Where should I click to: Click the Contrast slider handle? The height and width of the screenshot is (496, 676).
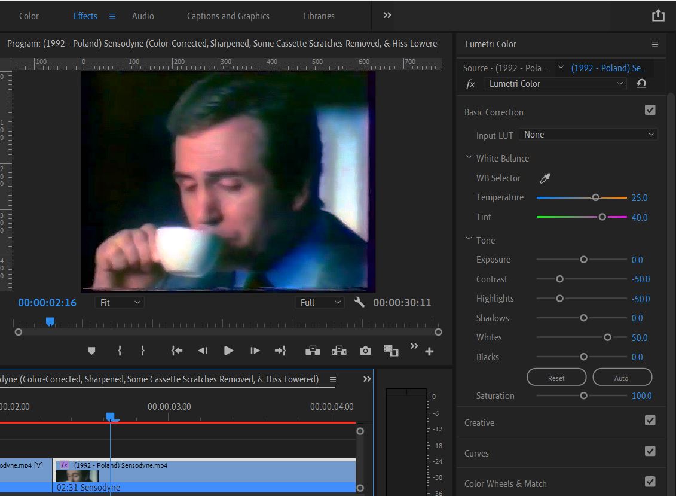[x=559, y=279]
